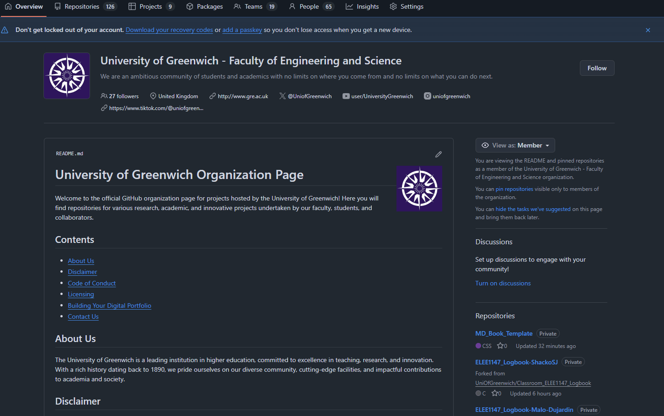Open forked source Classroom_ELEE1147_Logbook link

tap(533, 383)
